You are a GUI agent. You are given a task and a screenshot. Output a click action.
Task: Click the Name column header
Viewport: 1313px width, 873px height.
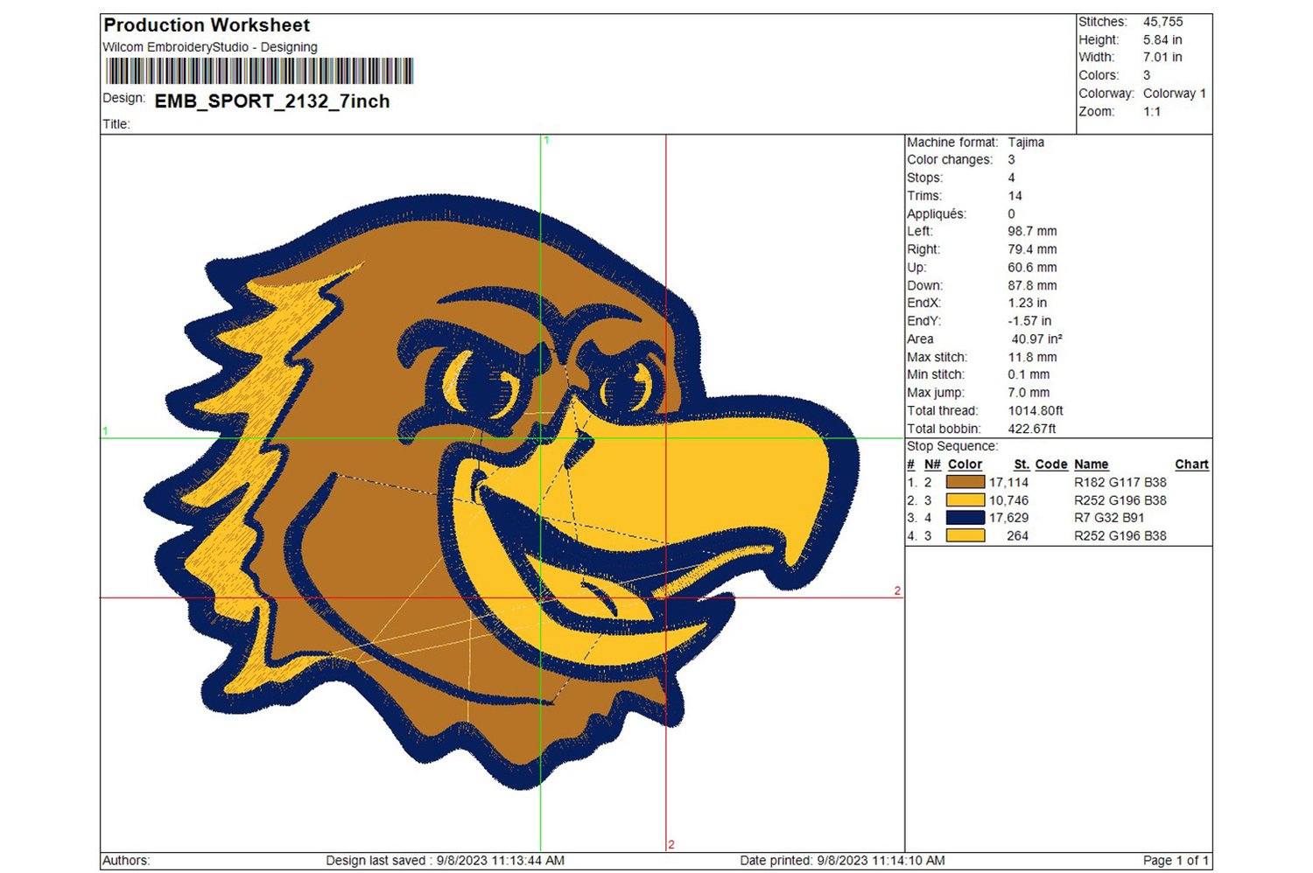coord(1092,464)
